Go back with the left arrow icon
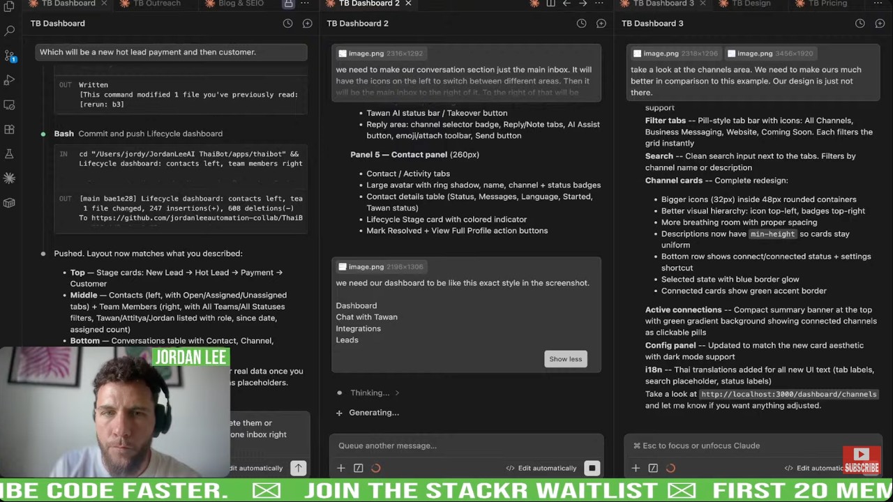This screenshot has height=502, width=893. click(566, 3)
